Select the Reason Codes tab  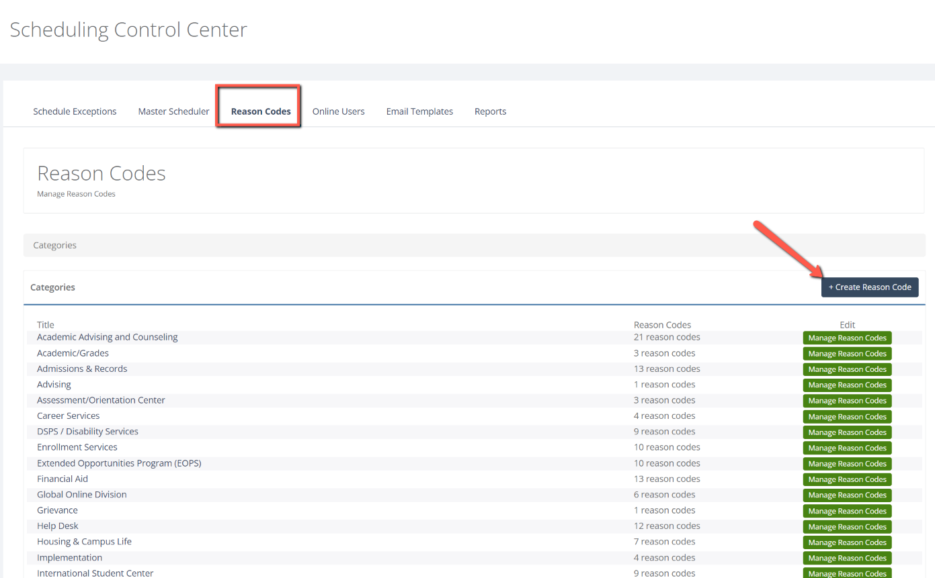[260, 111]
